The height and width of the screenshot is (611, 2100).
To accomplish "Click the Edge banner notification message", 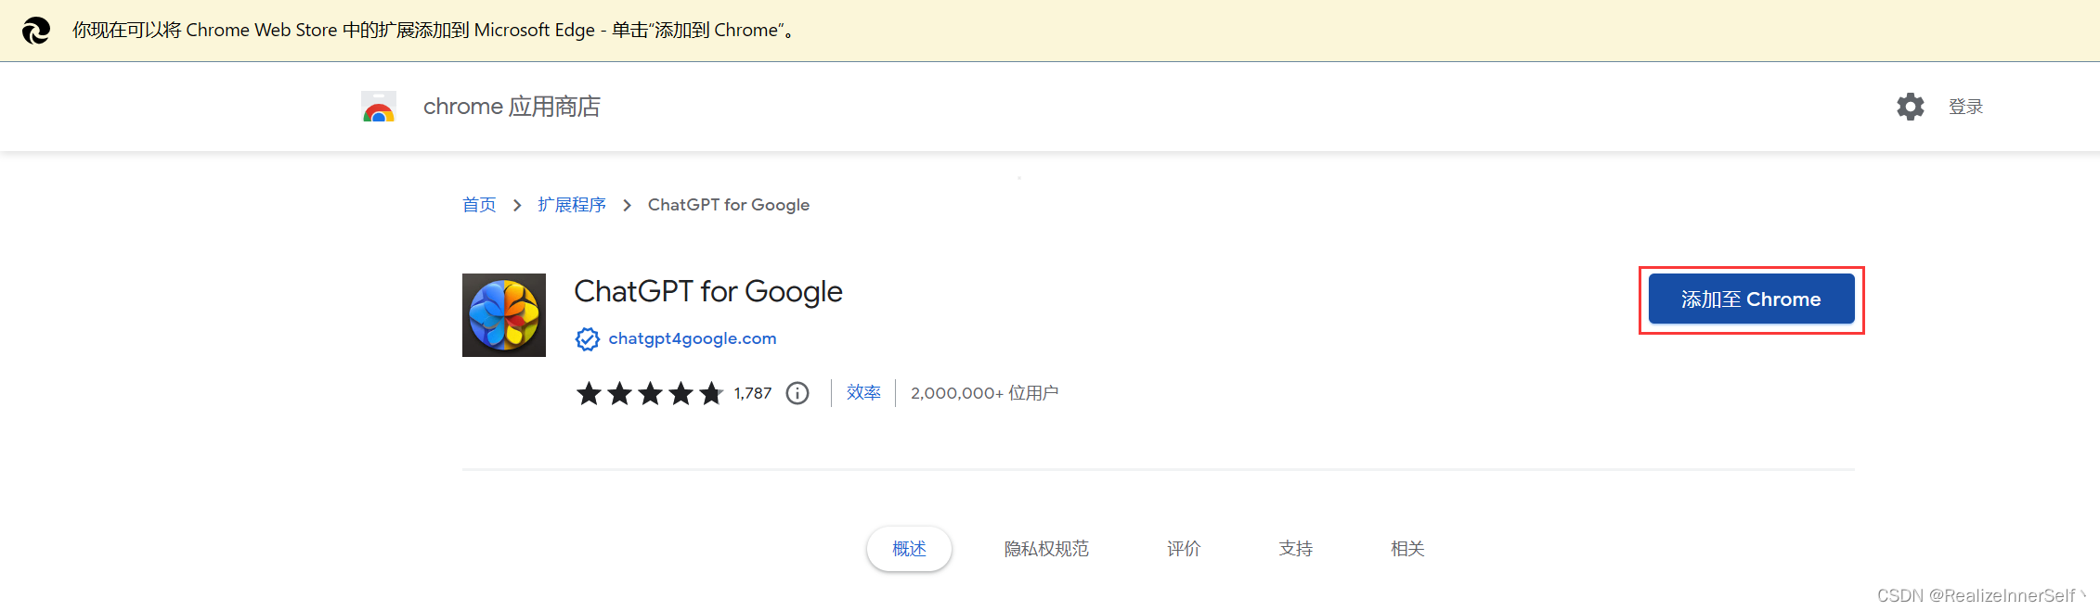I will coord(435,31).
